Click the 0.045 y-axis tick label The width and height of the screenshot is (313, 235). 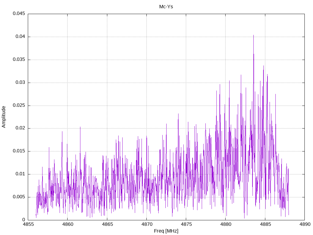pyautogui.click(x=19, y=14)
